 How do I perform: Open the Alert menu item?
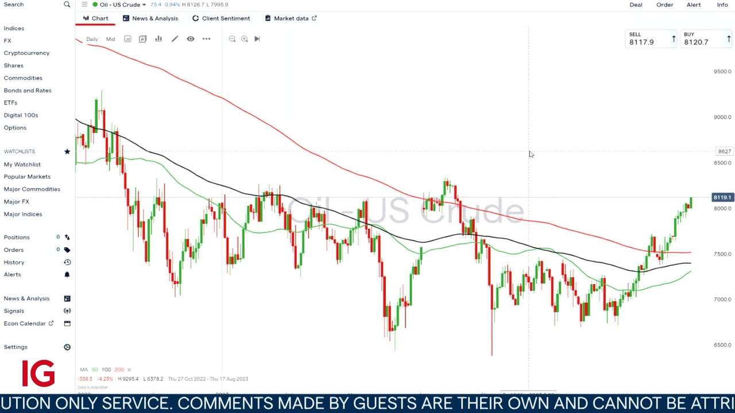[694, 5]
